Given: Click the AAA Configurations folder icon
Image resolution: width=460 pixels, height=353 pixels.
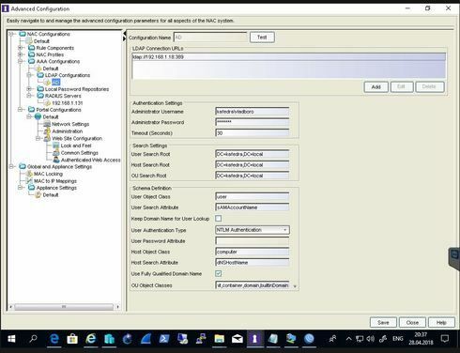Looking at the screenshot, I should pos(32,61).
